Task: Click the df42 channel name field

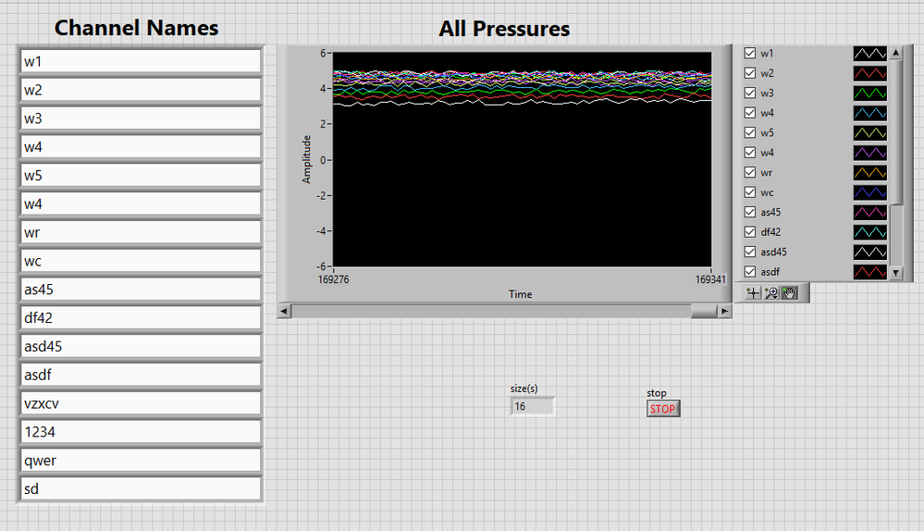Action: pyautogui.click(x=141, y=317)
